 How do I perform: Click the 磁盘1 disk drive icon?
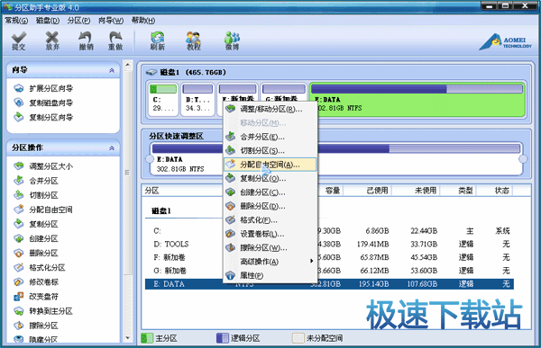151,72
